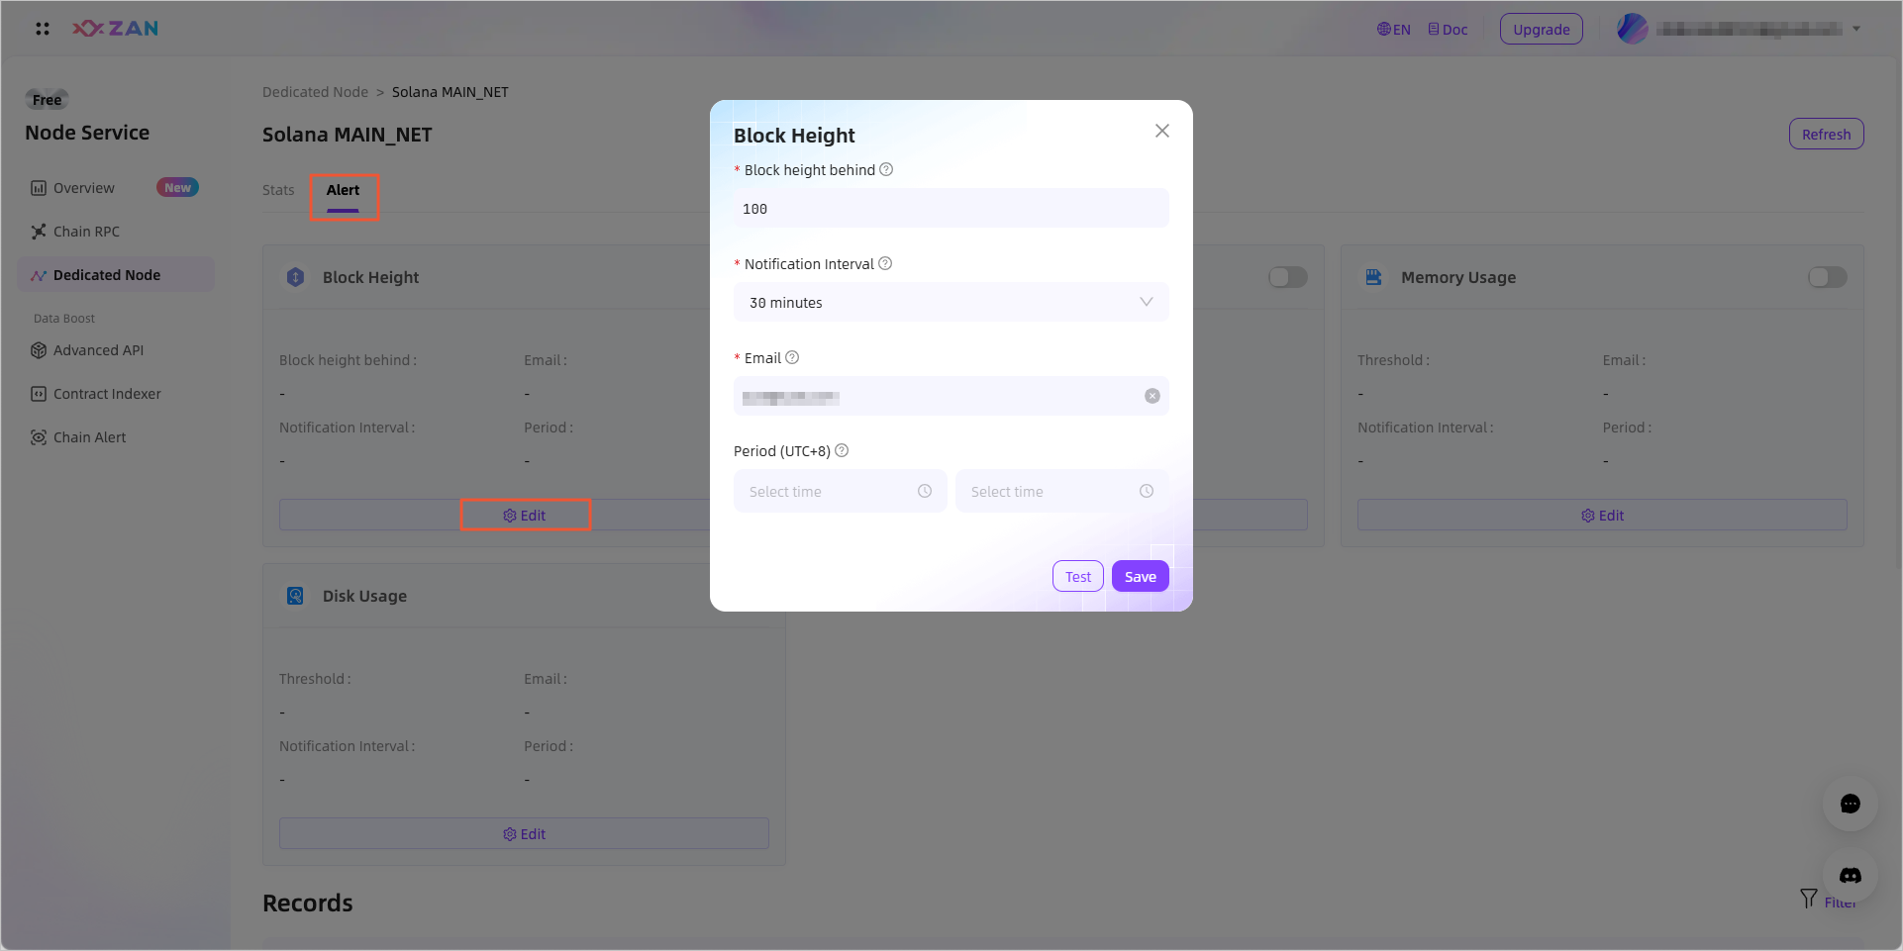Open the start time picker field
The image size is (1903, 951).
click(840, 491)
